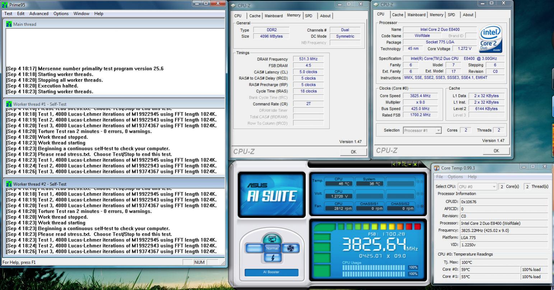Click right arrow at end of Fan row
Viewport: 554px width, 290px height.
[x=422, y=206]
